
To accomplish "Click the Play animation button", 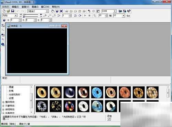I will (85, 15).
